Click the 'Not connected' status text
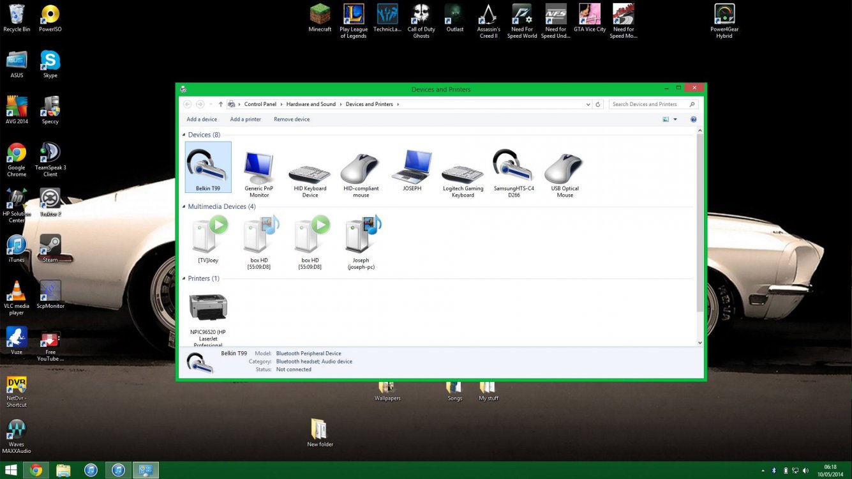The width and height of the screenshot is (852, 479). pyautogui.click(x=294, y=370)
